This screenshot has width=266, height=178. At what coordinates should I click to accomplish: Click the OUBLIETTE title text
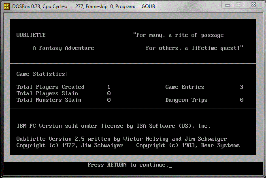coord(31,35)
